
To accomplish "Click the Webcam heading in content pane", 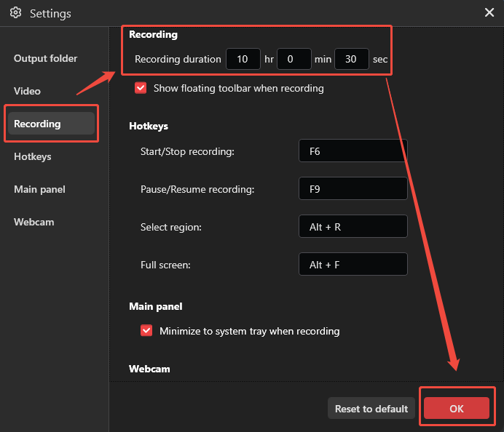I will coord(149,369).
